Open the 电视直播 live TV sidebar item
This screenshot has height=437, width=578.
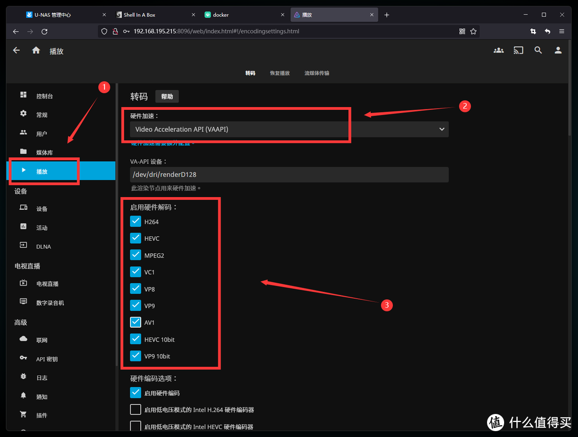(x=61, y=284)
